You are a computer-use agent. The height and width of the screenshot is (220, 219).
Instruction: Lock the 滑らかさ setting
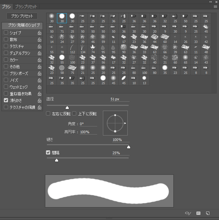(x=40, y=101)
